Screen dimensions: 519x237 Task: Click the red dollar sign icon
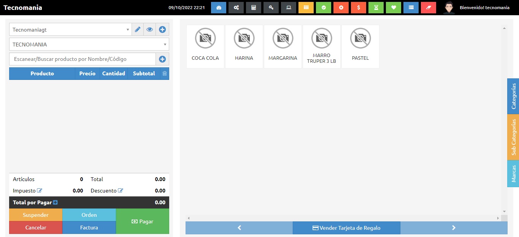(359, 8)
